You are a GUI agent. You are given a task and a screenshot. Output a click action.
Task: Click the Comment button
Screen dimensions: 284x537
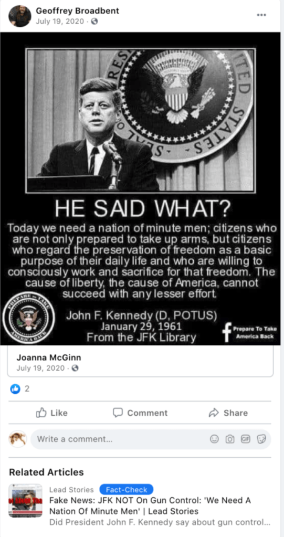141,413
